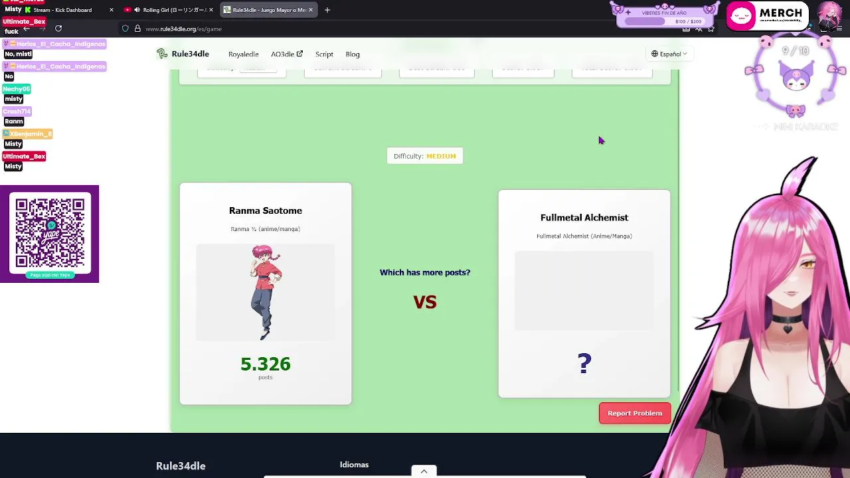This screenshot has height=478, width=850.
Task: Click the Report Problem button
Action: point(635,413)
